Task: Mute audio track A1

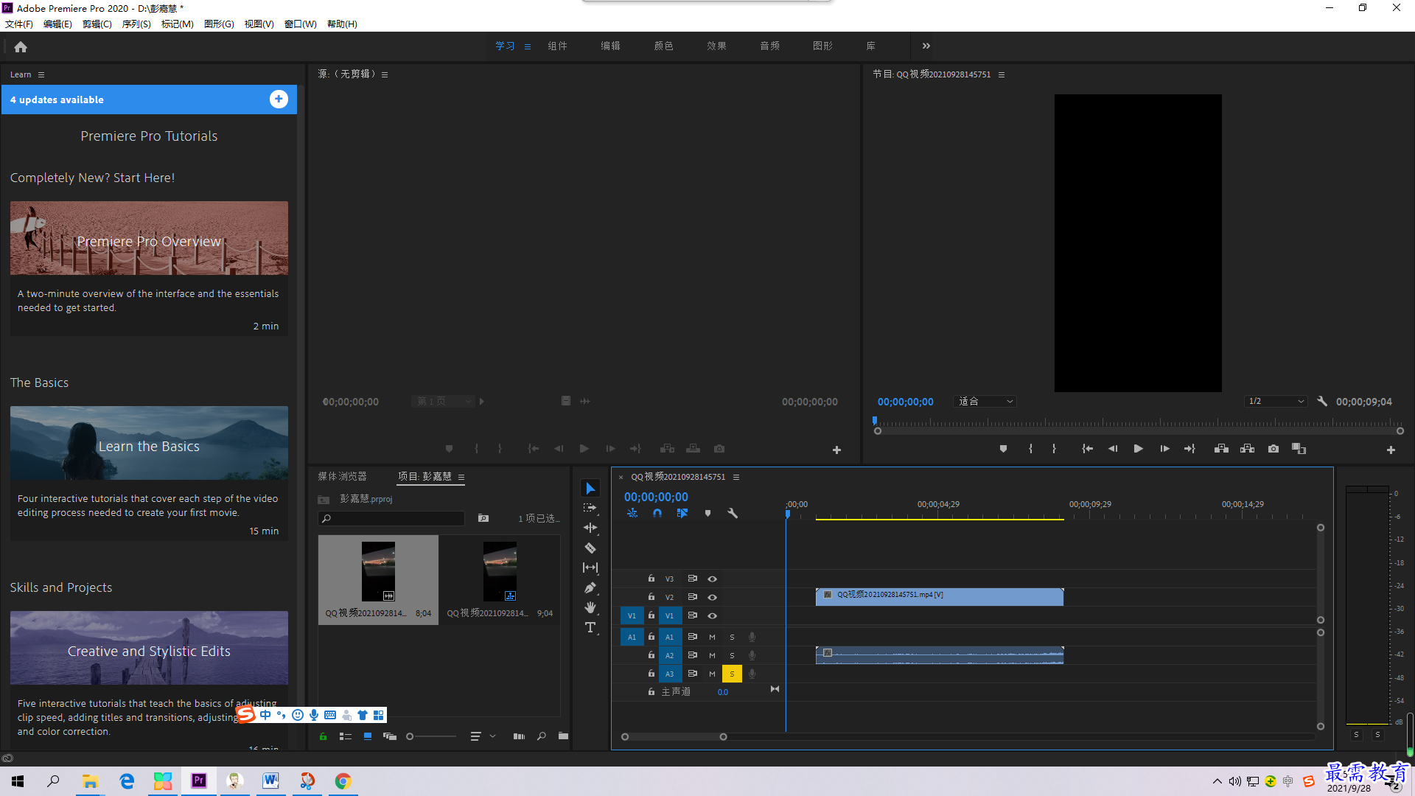Action: 712,637
